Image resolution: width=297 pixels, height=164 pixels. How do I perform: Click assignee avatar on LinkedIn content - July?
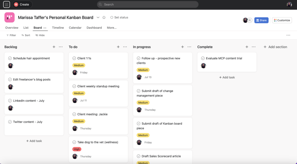(11, 108)
